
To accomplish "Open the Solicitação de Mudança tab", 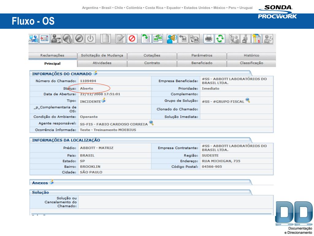I will tap(102, 56).
